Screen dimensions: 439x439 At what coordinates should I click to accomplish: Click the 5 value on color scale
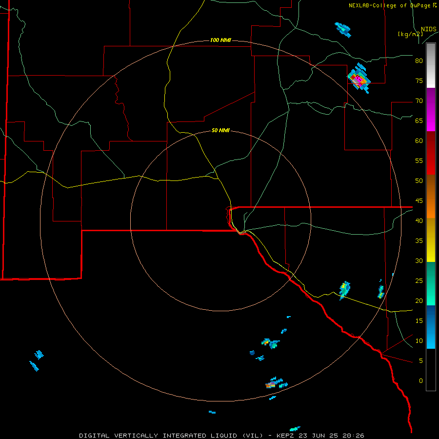tap(421, 361)
